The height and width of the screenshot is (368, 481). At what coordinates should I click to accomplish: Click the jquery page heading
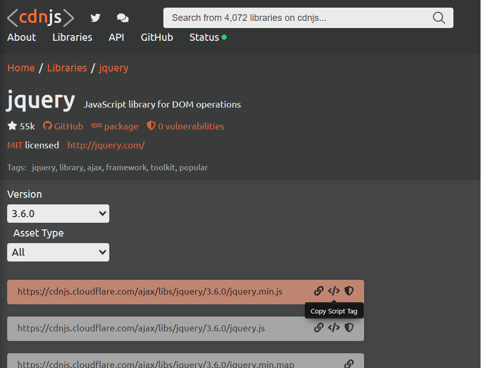(x=41, y=100)
